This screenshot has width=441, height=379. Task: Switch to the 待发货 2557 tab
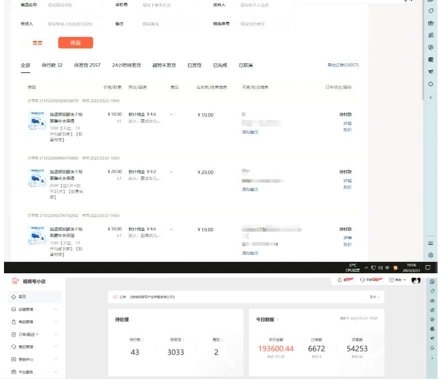click(x=87, y=65)
